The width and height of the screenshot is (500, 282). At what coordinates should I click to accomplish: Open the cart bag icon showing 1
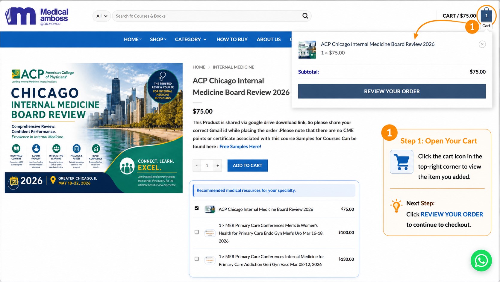pyautogui.click(x=486, y=15)
